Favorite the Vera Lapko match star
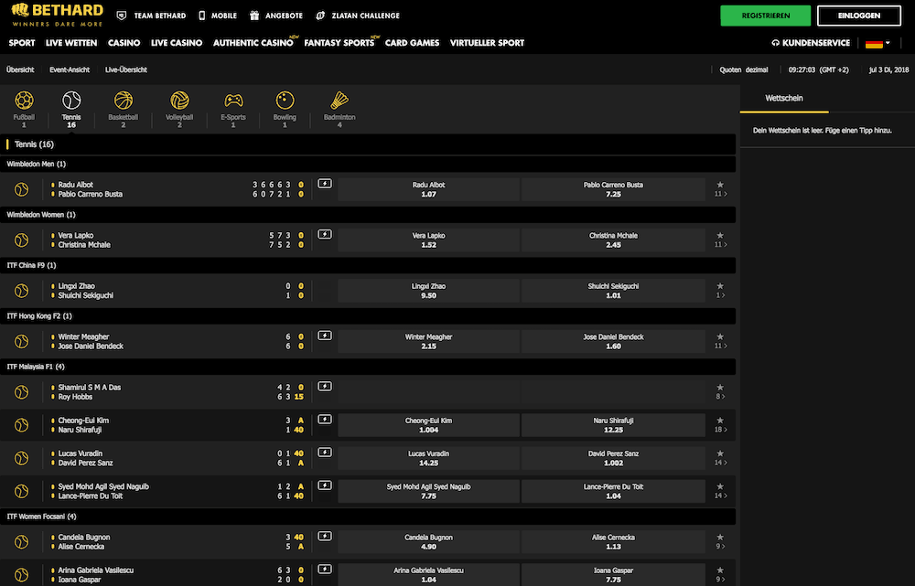The height and width of the screenshot is (586, 915). [x=720, y=235]
